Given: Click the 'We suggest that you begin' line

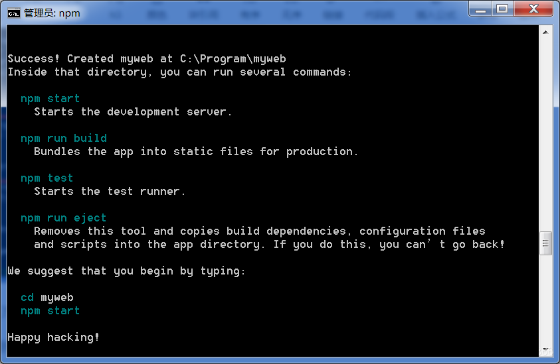Looking at the screenshot, I should coord(127,271).
